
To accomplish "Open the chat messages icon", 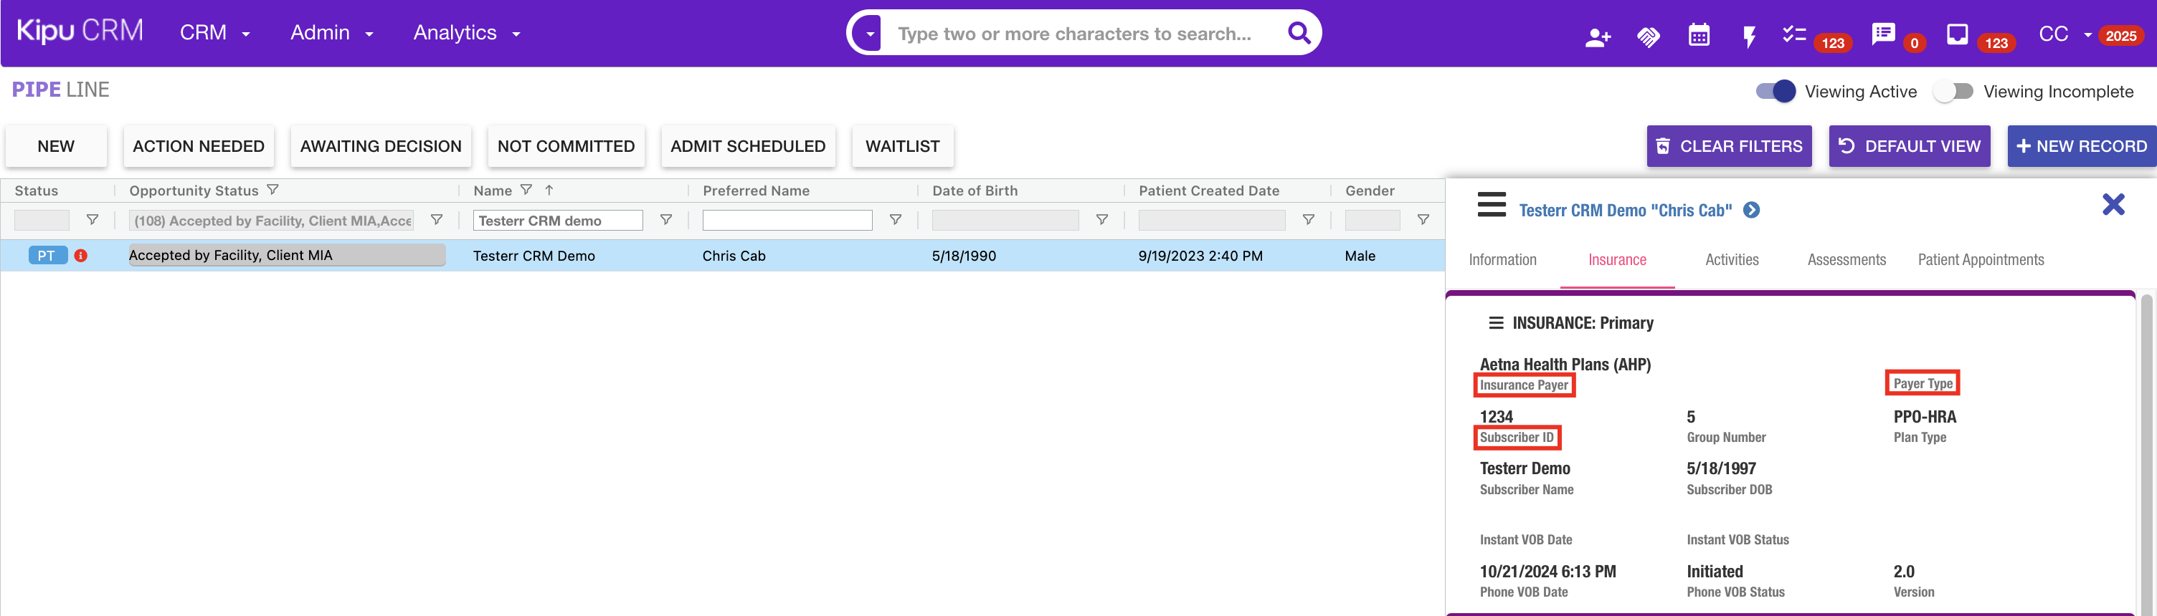I will [1882, 34].
